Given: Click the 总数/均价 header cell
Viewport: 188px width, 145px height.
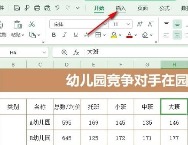Looking at the screenshot, I should tap(67, 107).
